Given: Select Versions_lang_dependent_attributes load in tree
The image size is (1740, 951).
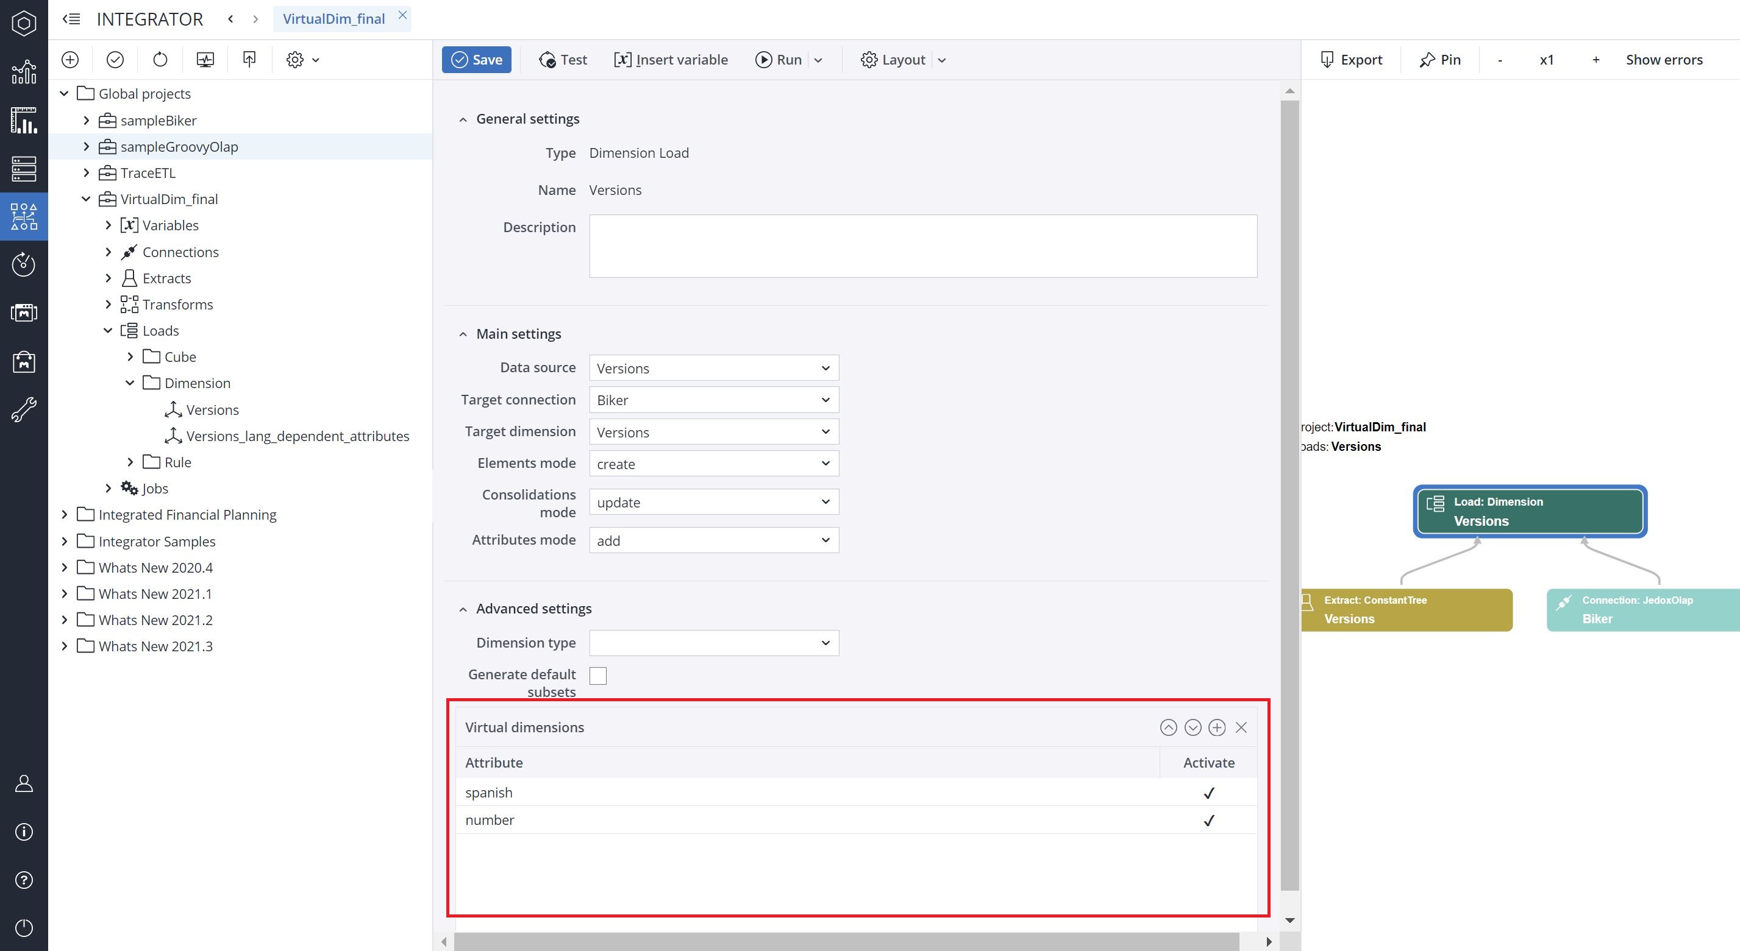Looking at the screenshot, I should tap(297, 436).
